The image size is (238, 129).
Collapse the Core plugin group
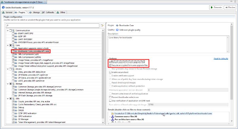click(x=8, y=45)
